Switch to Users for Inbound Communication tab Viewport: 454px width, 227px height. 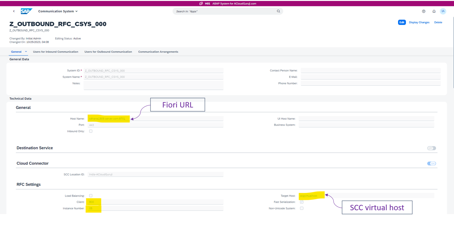tap(56, 52)
